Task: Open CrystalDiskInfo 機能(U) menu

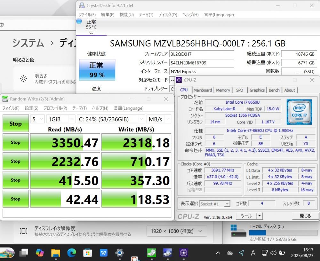Action: 126,15
